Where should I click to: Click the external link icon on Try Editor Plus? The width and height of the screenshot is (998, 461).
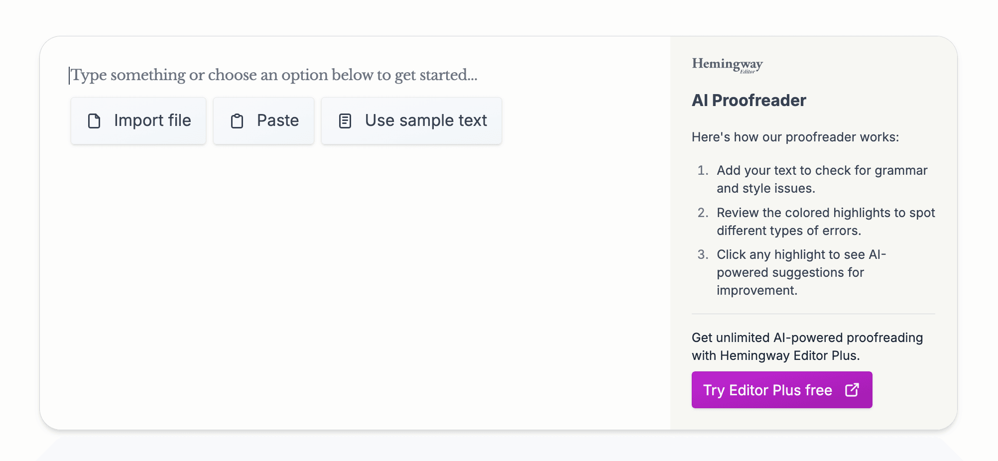852,390
